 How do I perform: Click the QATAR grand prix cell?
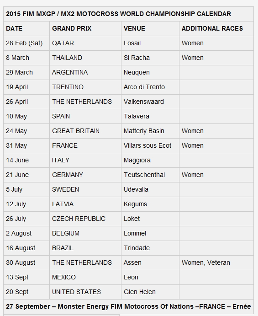point(85,43)
